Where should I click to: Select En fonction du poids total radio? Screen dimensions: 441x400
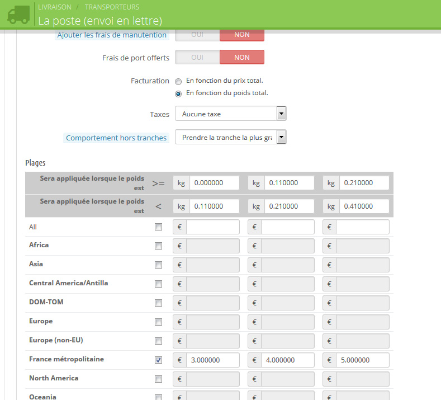pyautogui.click(x=178, y=94)
